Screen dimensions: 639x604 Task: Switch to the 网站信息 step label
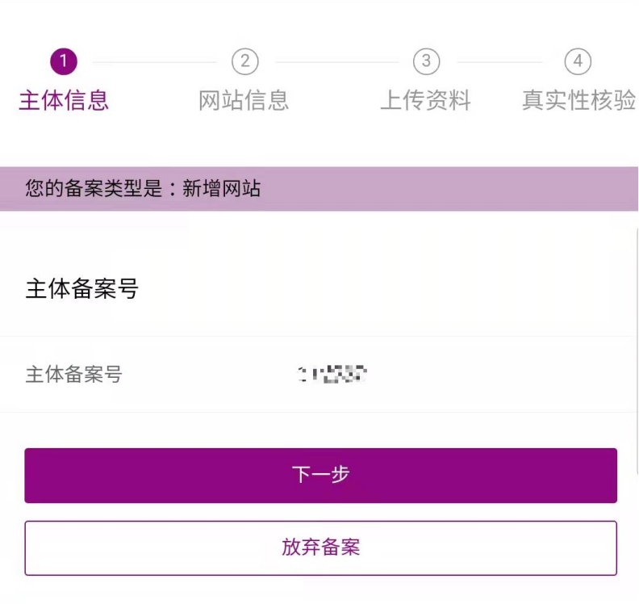click(244, 101)
